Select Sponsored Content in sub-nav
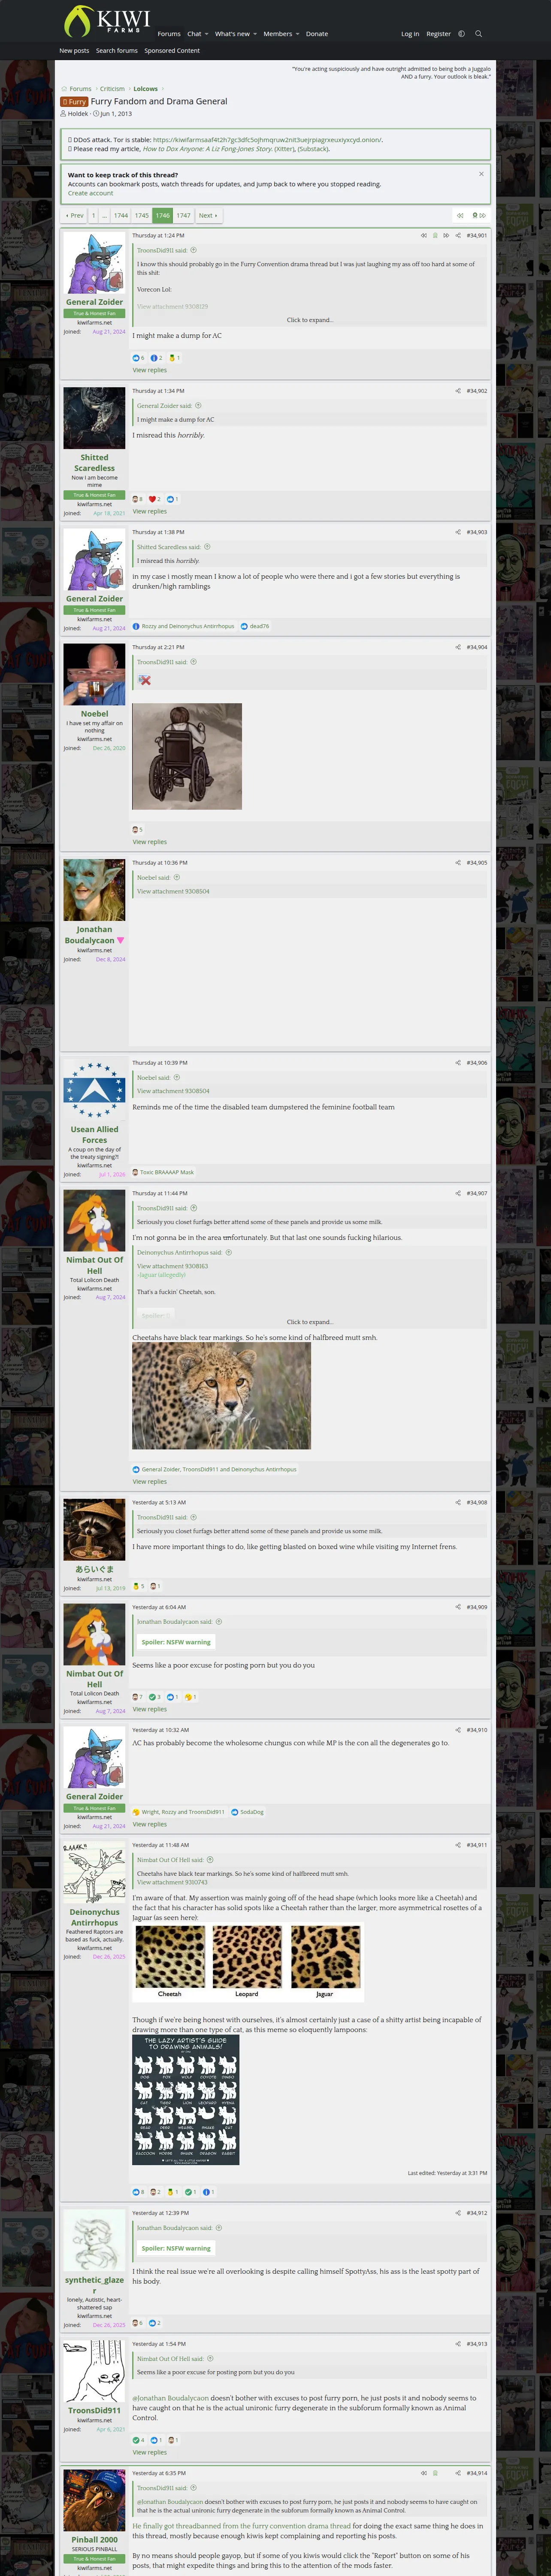Image resolution: width=551 pixels, height=2576 pixels. [172, 51]
